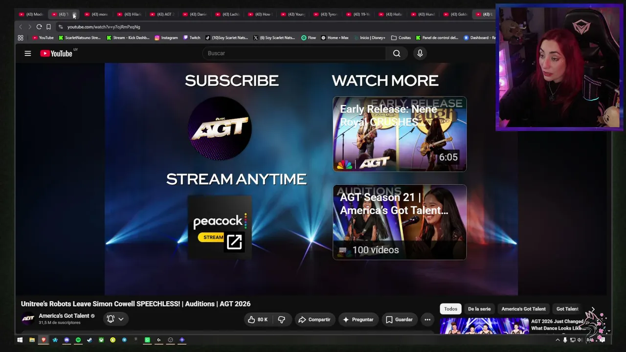Show more filter chips with right arrow
Image resolution: width=626 pixels, height=352 pixels.
[593, 309]
